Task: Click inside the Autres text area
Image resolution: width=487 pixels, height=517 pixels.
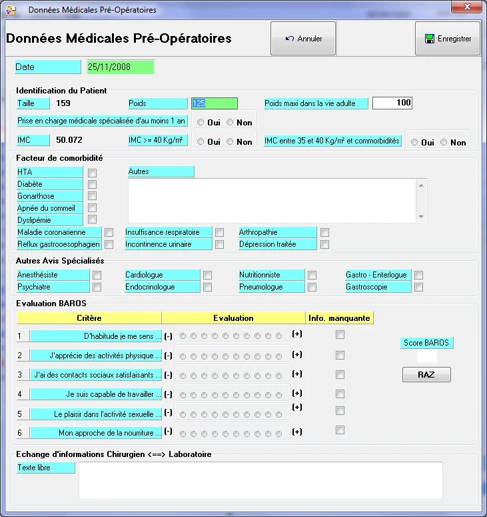Action: coord(272,201)
